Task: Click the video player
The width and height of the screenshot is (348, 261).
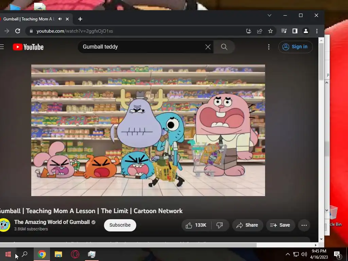Action: click(x=148, y=130)
